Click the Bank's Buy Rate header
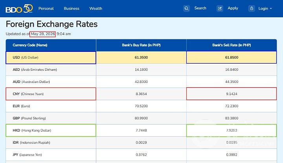This screenshot has height=163, width=283. click(x=141, y=45)
